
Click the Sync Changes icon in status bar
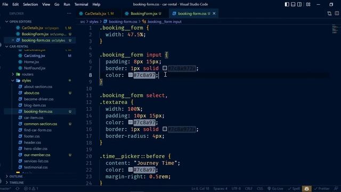pos(18,188)
